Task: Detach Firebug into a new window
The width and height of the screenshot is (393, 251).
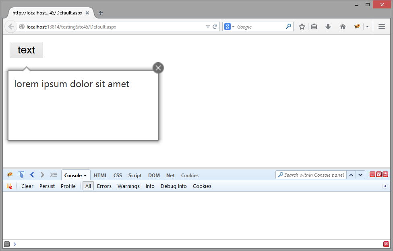Action: pyautogui.click(x=379, y=175)
